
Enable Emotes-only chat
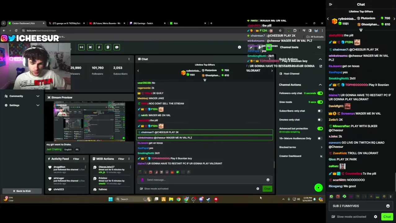pos(320,120)
